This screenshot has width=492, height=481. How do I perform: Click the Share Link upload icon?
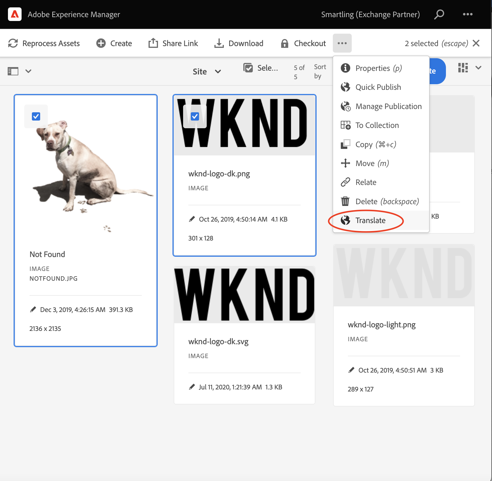click(153, 43)
